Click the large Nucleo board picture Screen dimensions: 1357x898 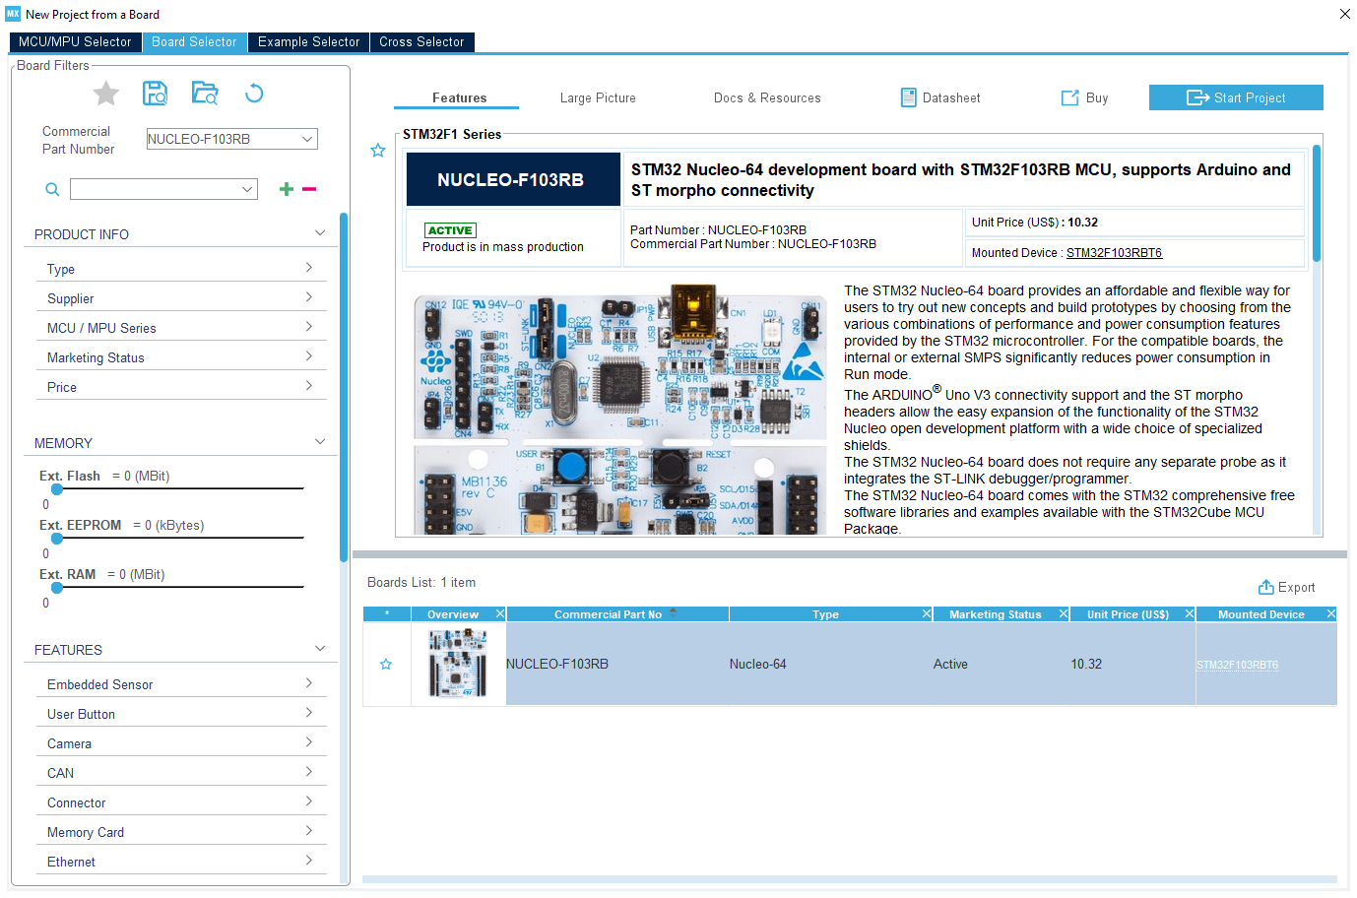620,411
